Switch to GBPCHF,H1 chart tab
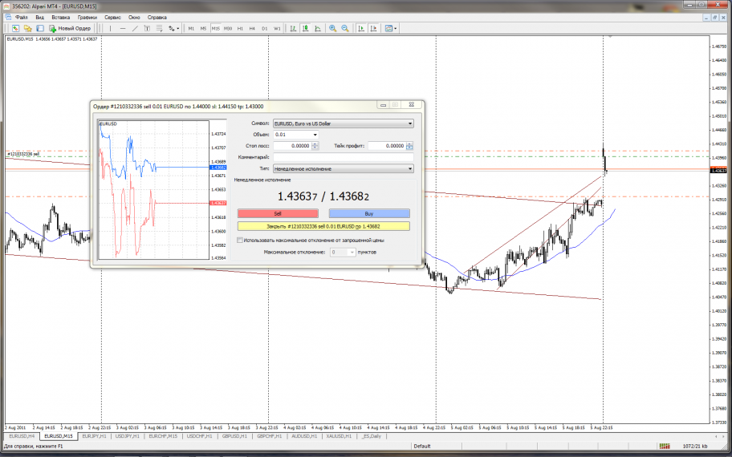 tap(270, 436)
